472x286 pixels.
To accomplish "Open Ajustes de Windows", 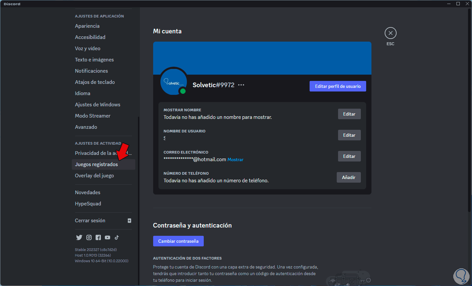I will pos(104,105).
